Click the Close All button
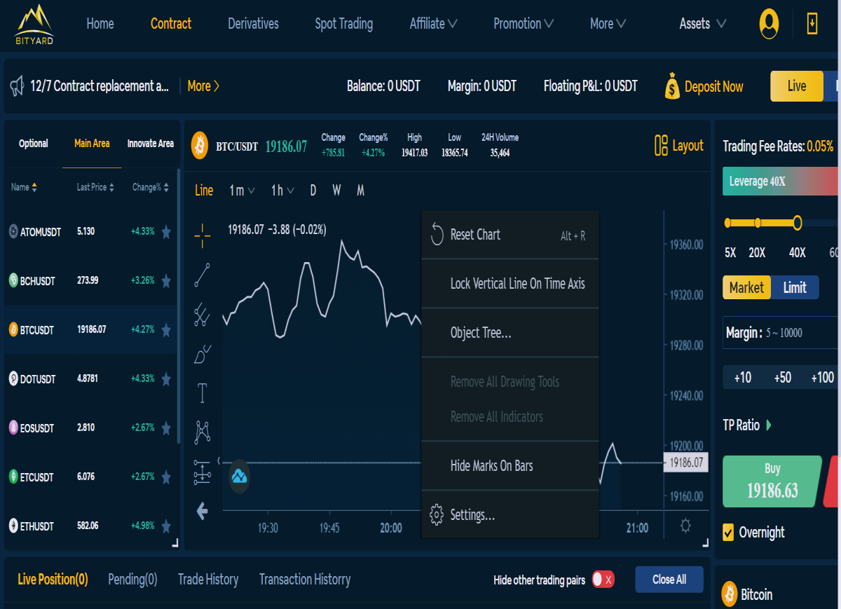Image resolution: width=841 pixels, height=609 pixels. pos(669,580)
